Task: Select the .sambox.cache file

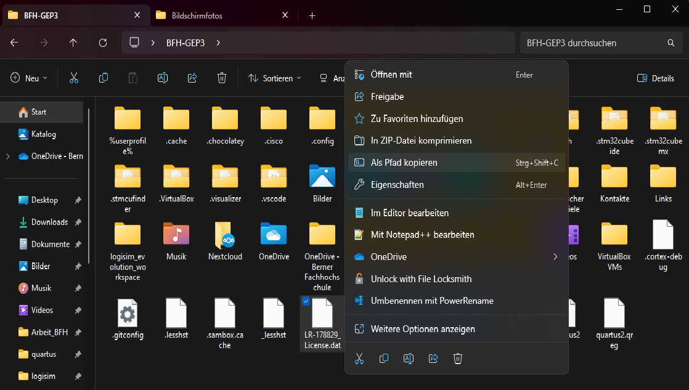Action: pyautogui.click(x=225, y=324)
